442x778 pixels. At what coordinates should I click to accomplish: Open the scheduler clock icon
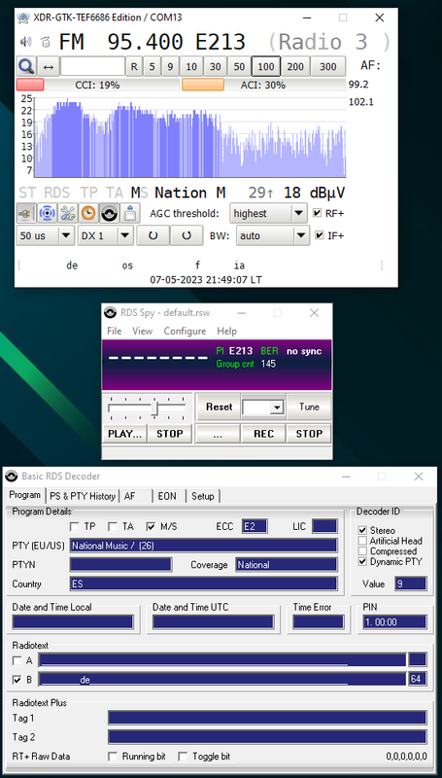coord(88,213)
